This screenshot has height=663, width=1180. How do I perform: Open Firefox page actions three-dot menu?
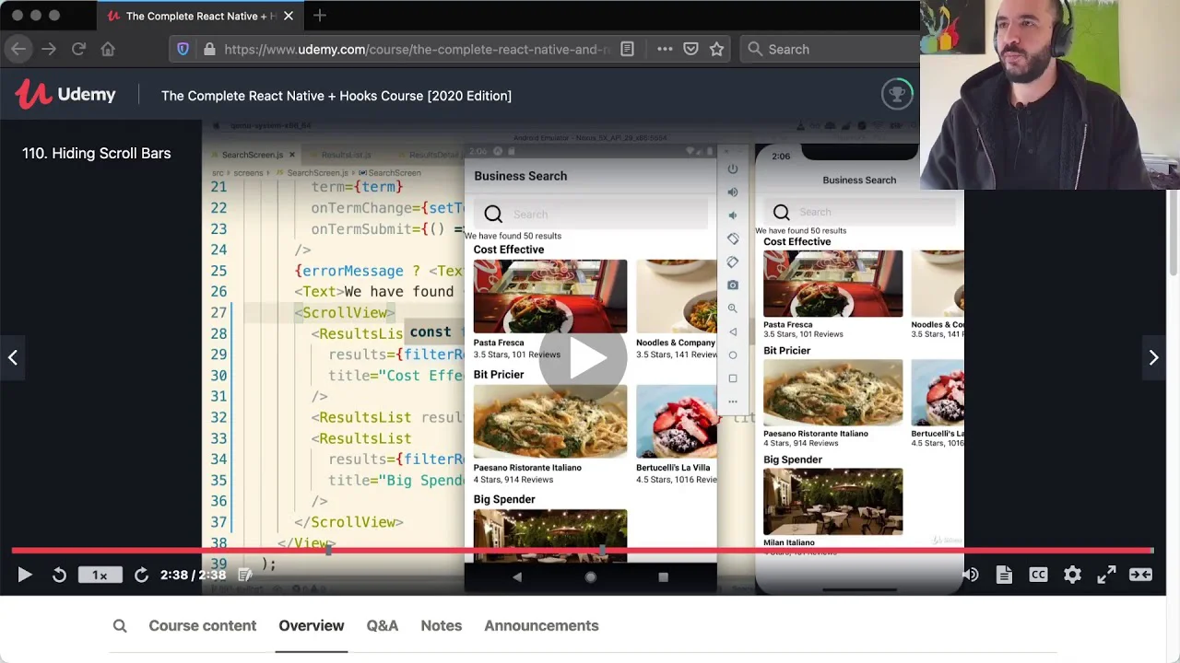coord(664,49)
